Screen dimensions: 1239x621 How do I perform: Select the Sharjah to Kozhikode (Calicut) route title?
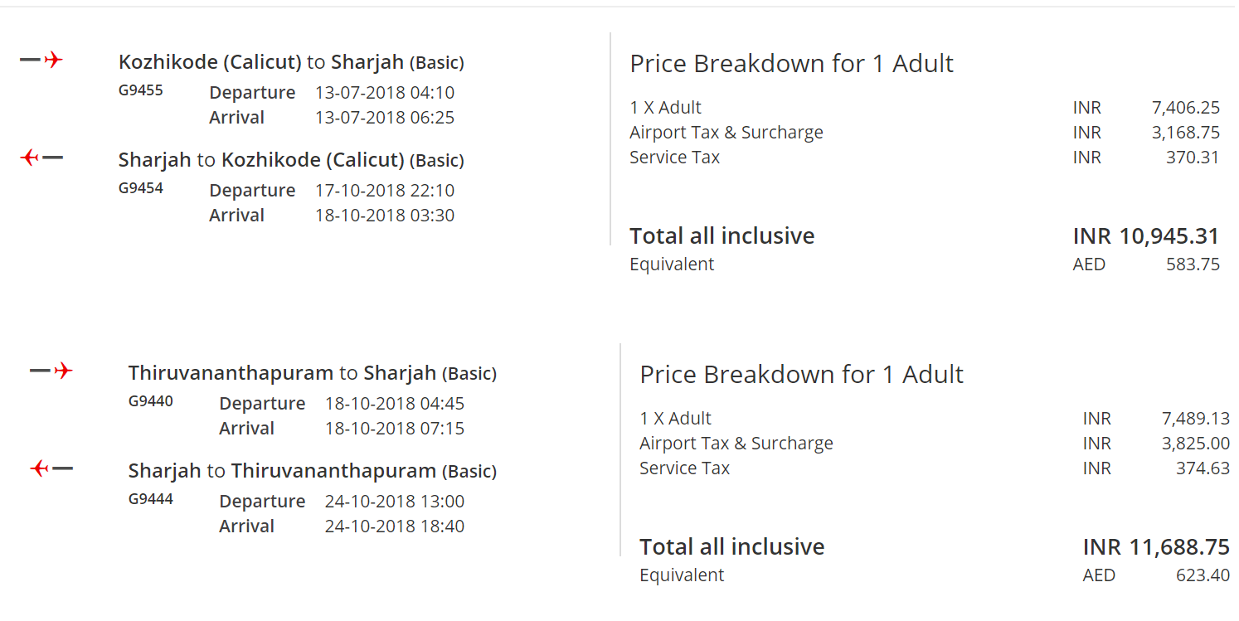pyautogui.click(x=291, y=160)
